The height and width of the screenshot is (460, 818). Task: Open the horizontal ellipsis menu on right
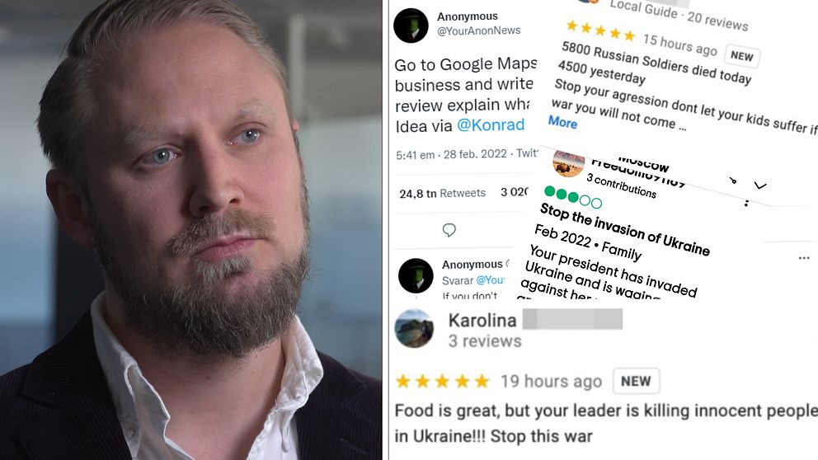tap(804, 258)
